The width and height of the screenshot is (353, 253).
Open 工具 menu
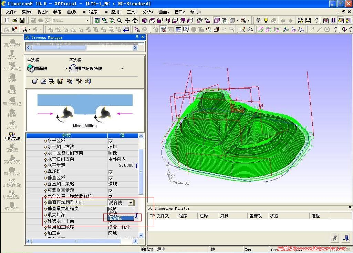tap(132, 12)
